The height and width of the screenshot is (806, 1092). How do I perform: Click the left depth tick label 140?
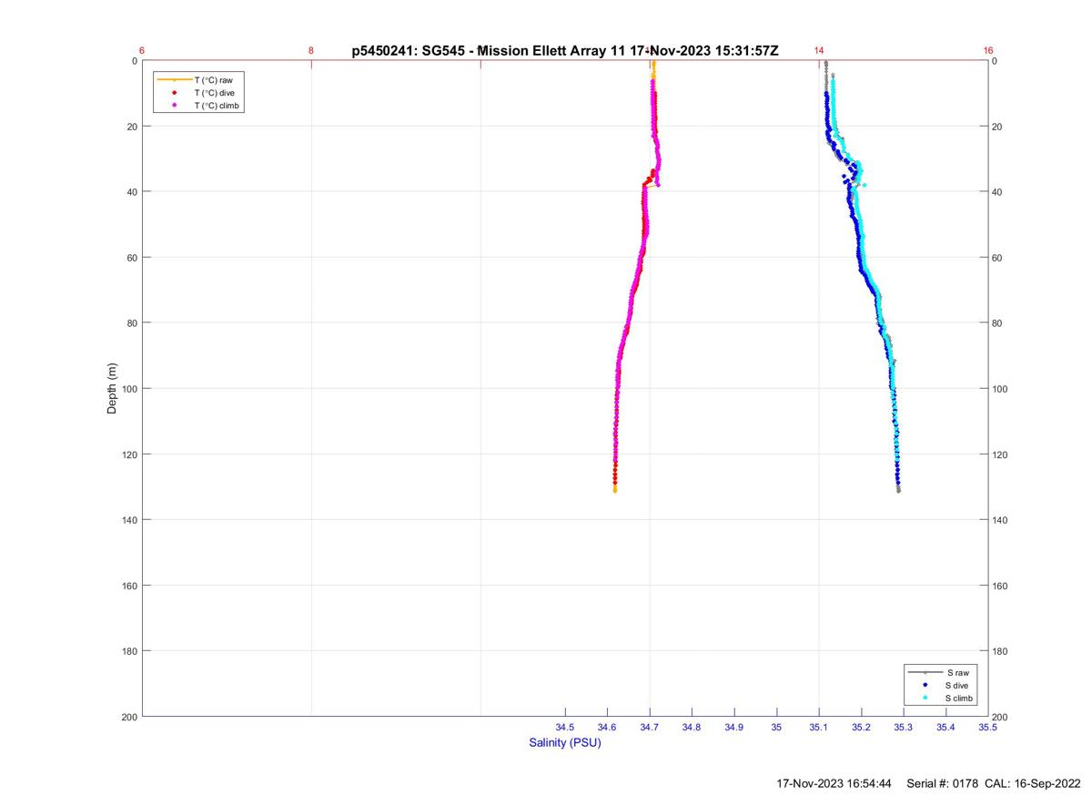tap(129, 520)
